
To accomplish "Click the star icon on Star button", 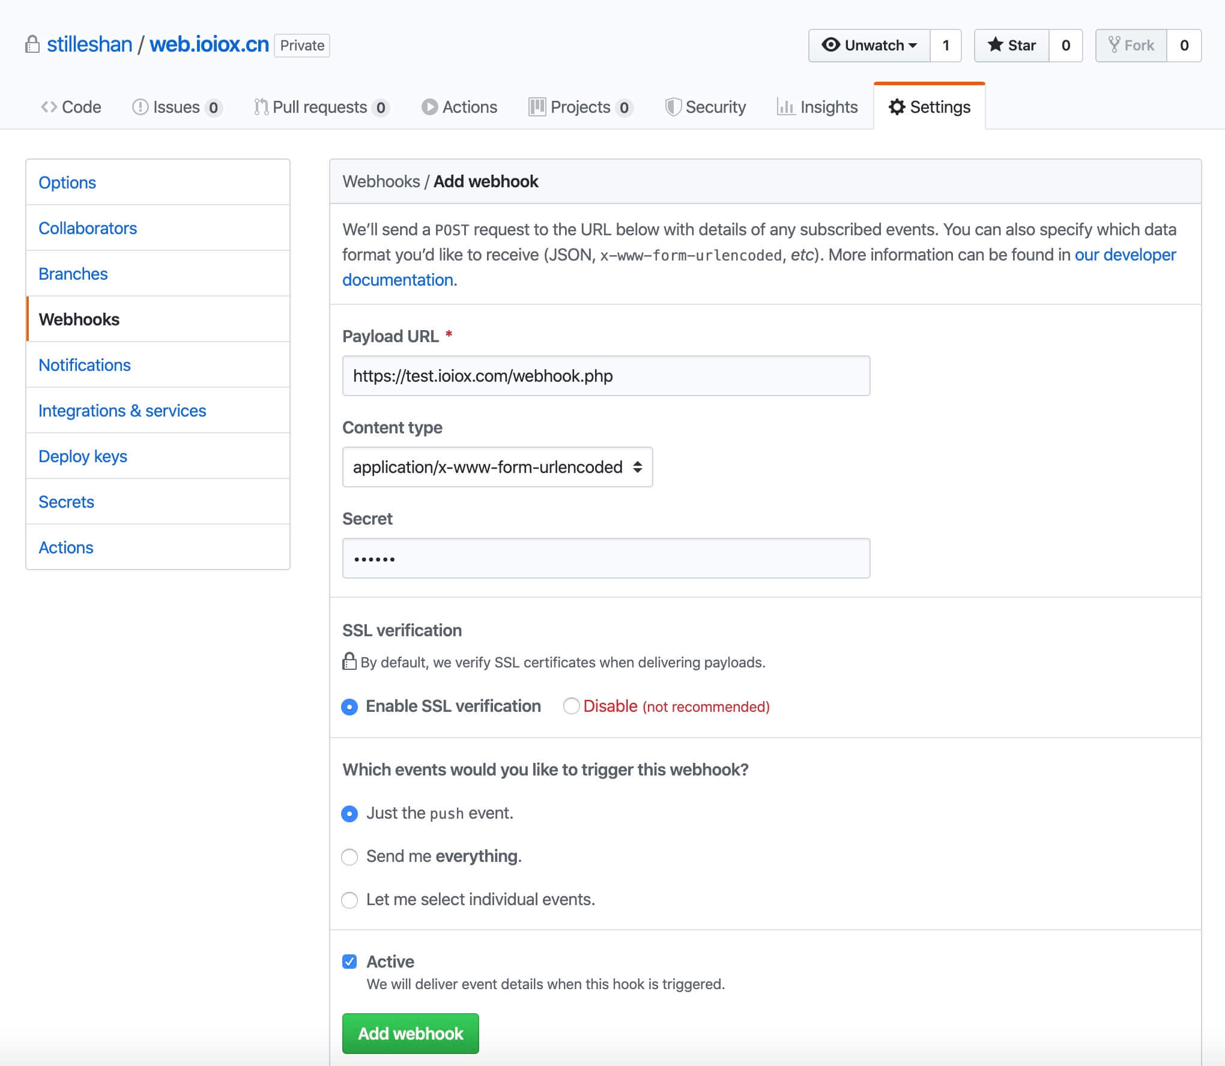I will pyautogui.click(x=995, y=45).
